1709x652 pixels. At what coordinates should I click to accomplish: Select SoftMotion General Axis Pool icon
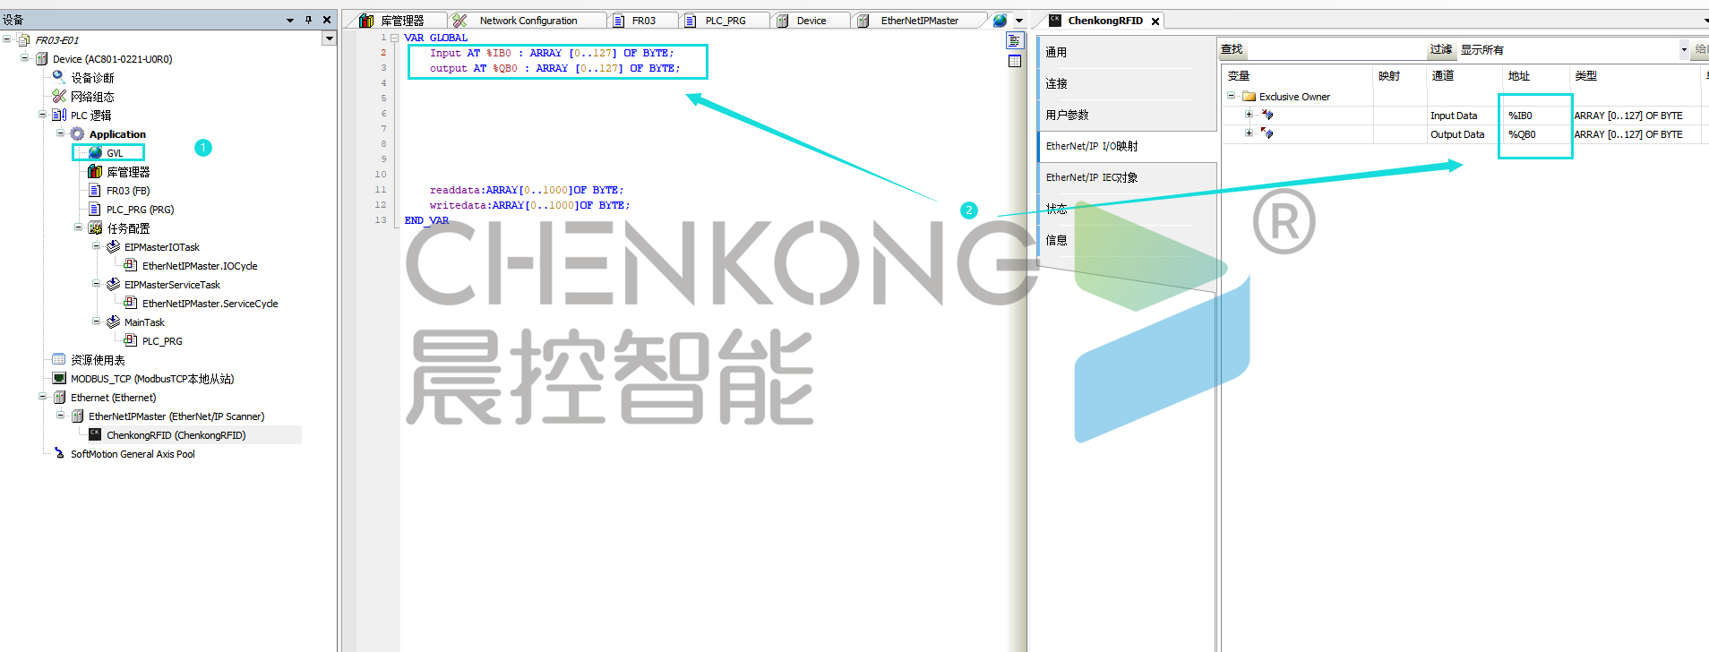[59, 453]
